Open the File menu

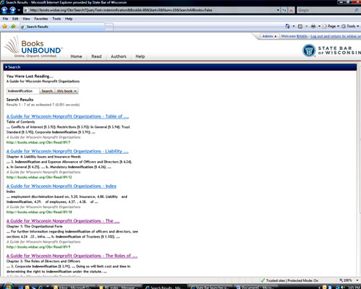(5, 19)
